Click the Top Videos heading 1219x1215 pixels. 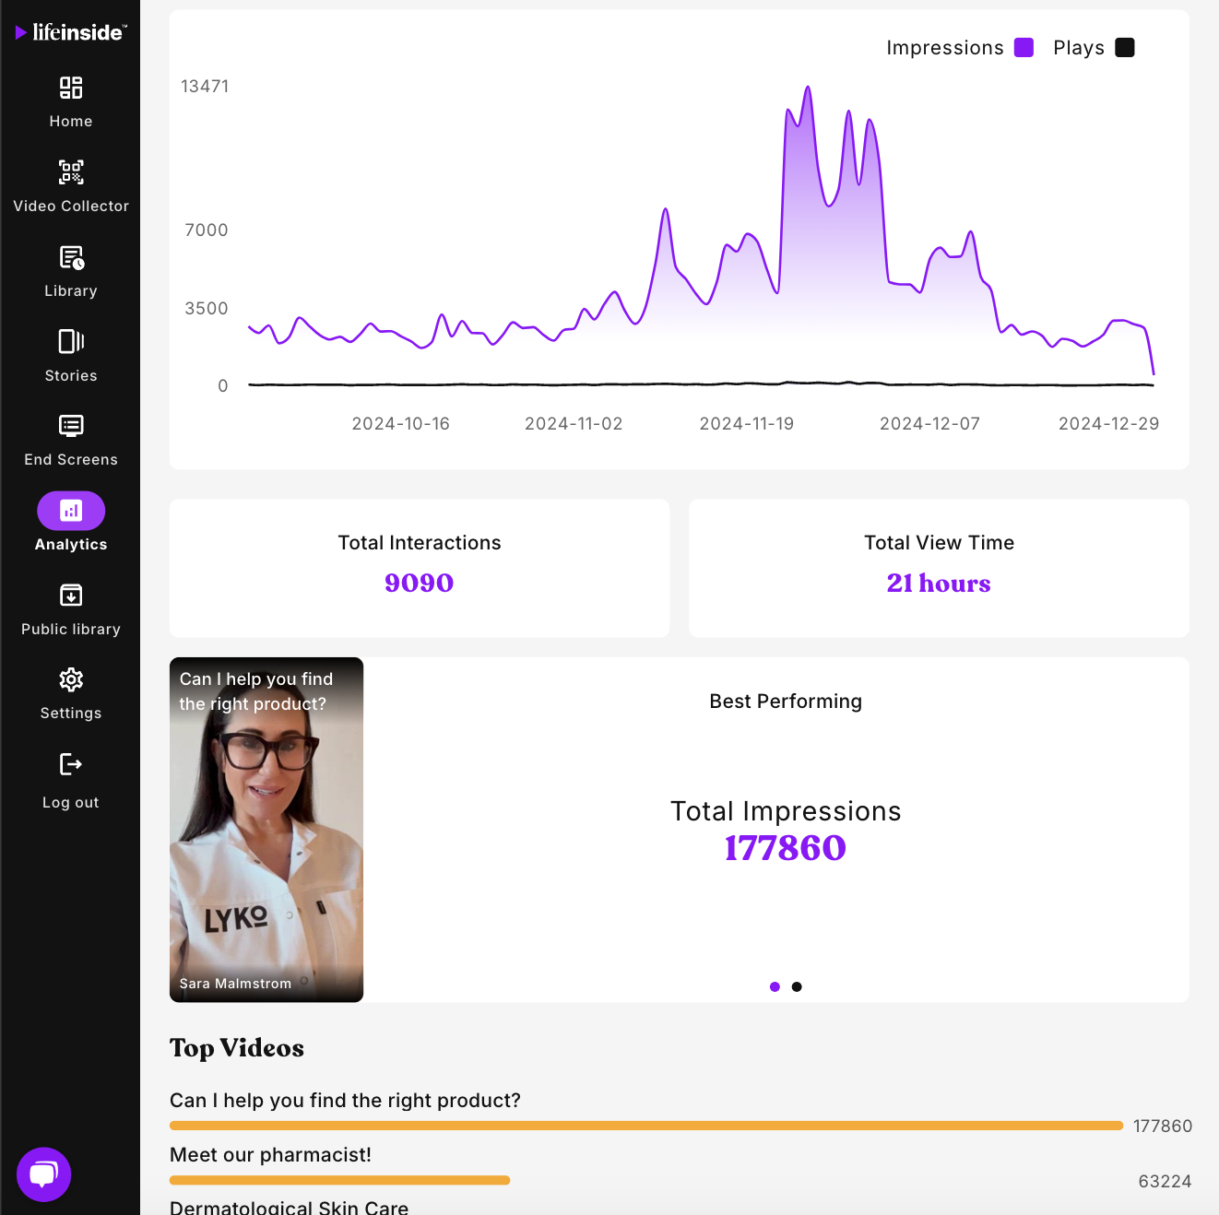[237, 1048]
